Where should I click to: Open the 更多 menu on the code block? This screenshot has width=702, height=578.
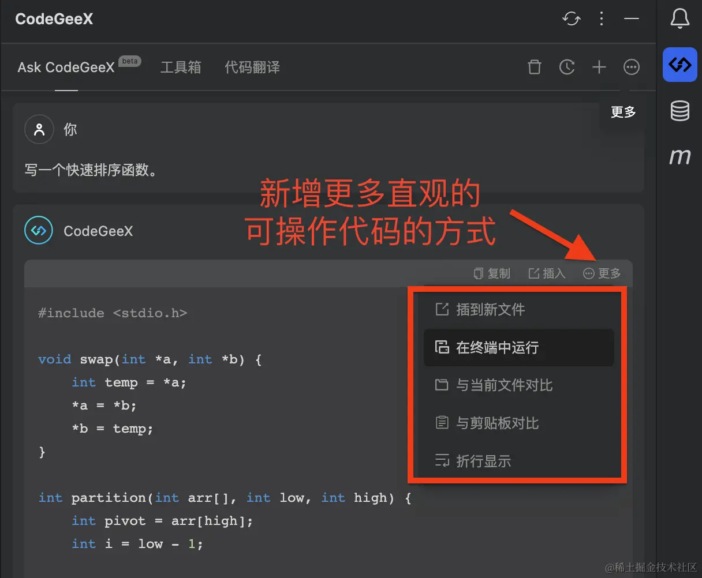click(x=602, y=273)
